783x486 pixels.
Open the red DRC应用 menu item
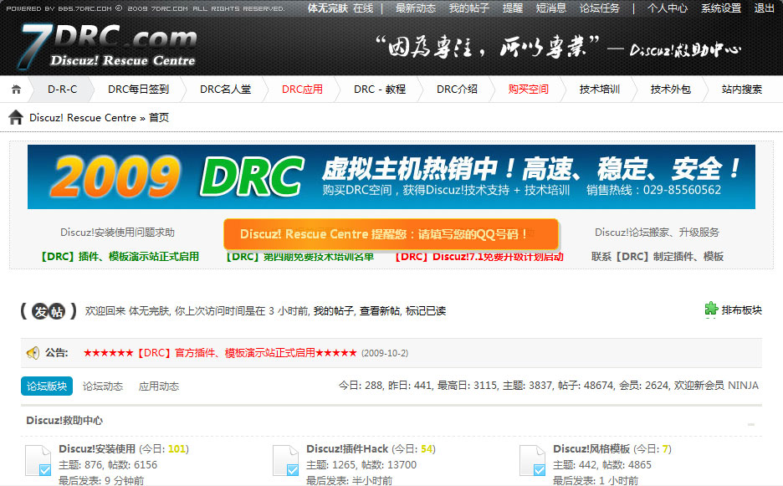[x=302, y=90]
